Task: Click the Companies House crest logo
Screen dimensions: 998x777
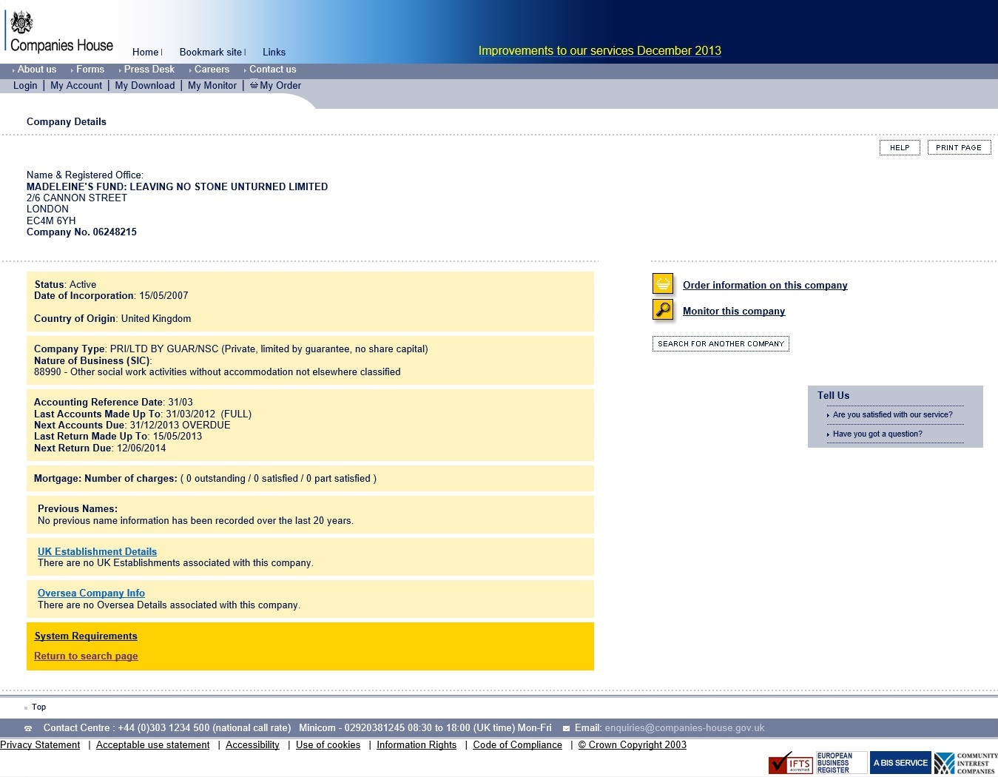Action: click(x=22, y=22)
